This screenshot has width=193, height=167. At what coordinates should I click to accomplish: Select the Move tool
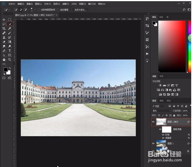4,20
